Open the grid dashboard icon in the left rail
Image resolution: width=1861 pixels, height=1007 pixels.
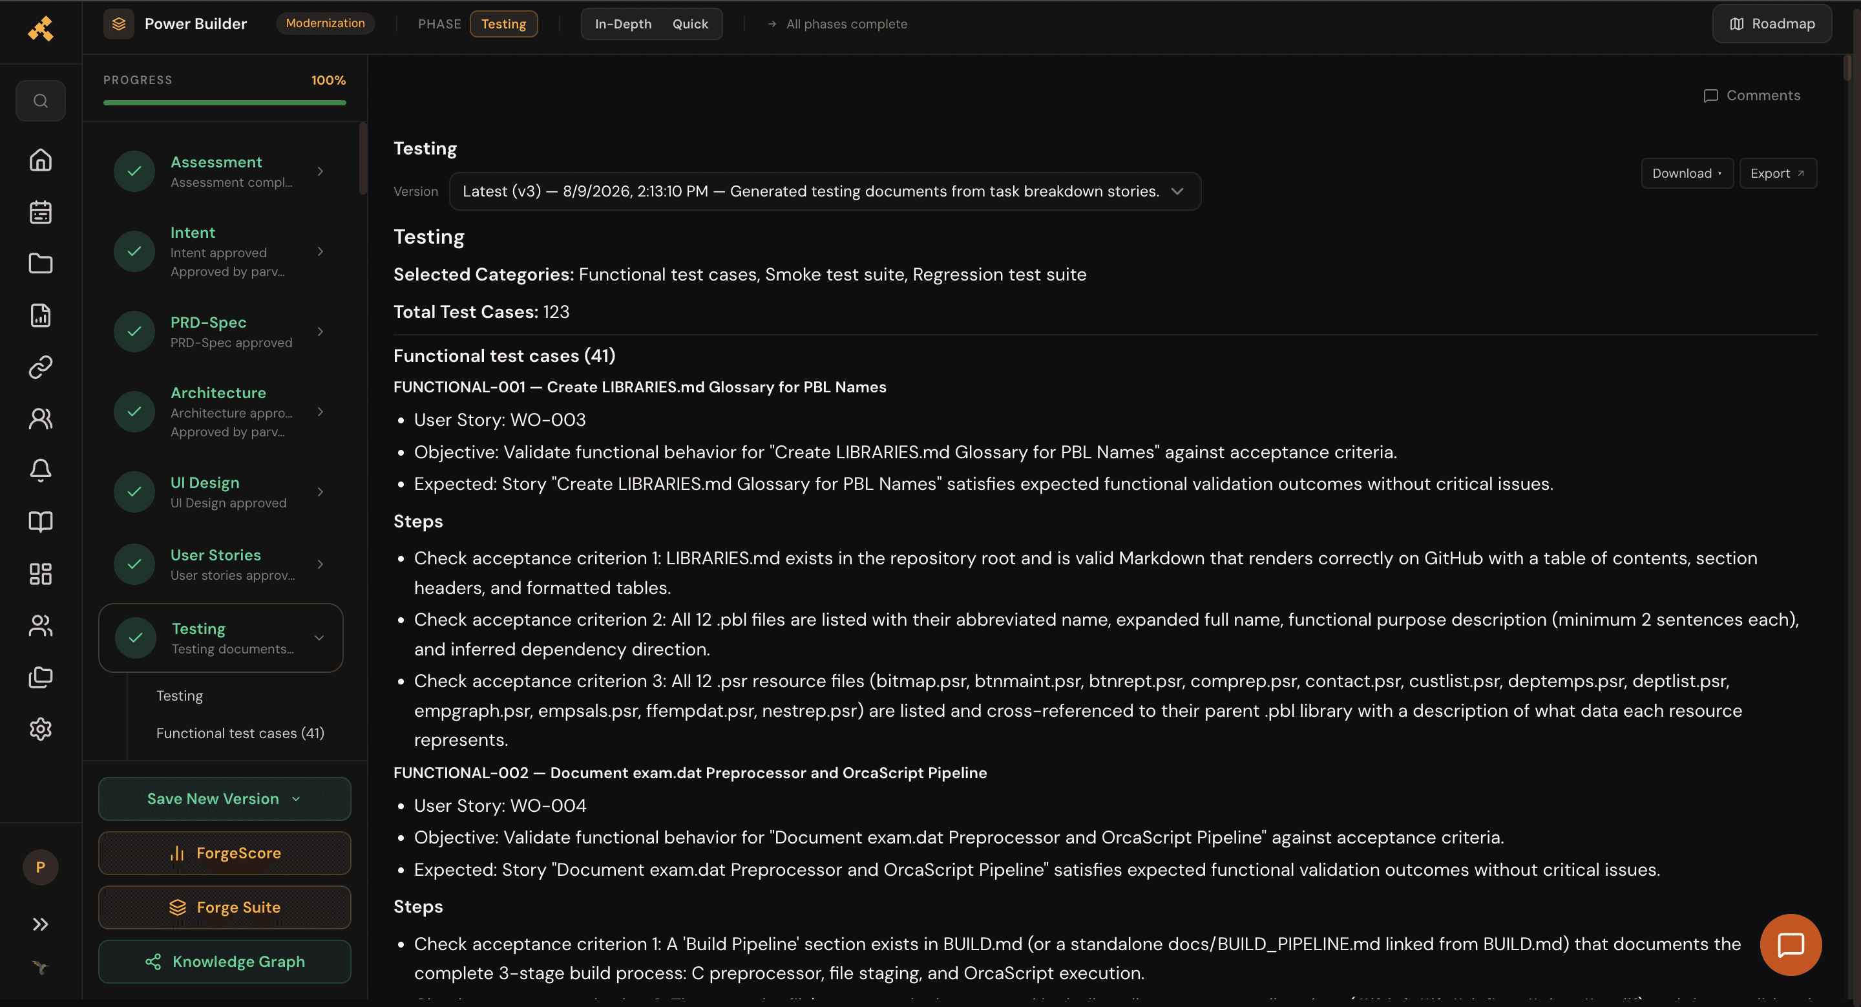pos(41,573)
